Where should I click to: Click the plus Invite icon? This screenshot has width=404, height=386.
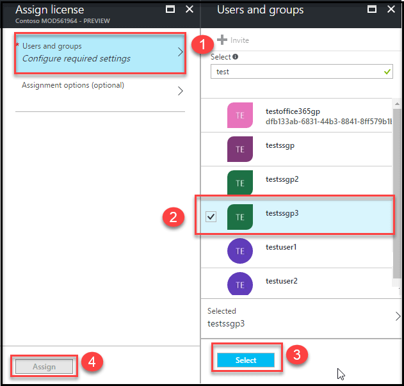pyautogui.click(x=222, y=40)
